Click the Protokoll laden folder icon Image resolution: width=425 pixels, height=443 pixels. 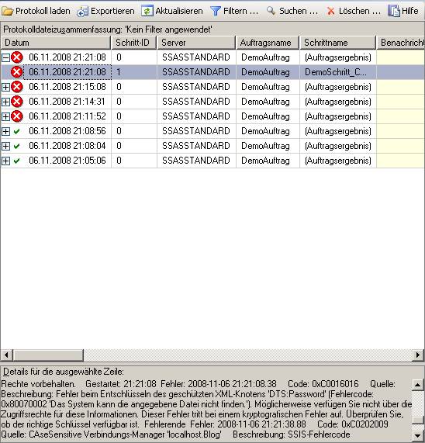coord(8,11)
